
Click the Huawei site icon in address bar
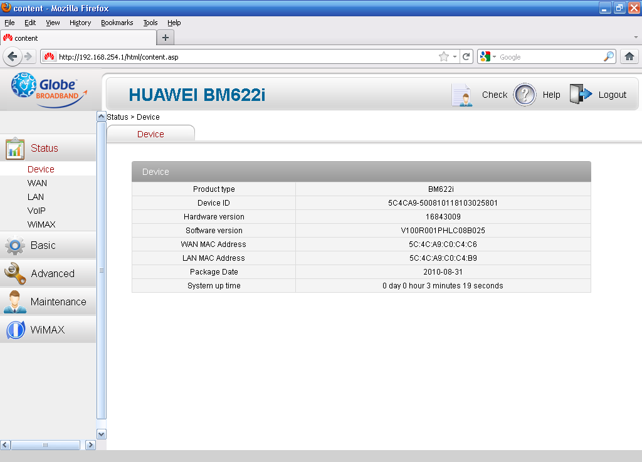[x=50, y=56]
